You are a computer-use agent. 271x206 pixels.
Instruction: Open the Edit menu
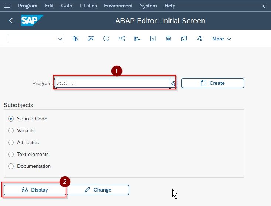tap(49, 6)
